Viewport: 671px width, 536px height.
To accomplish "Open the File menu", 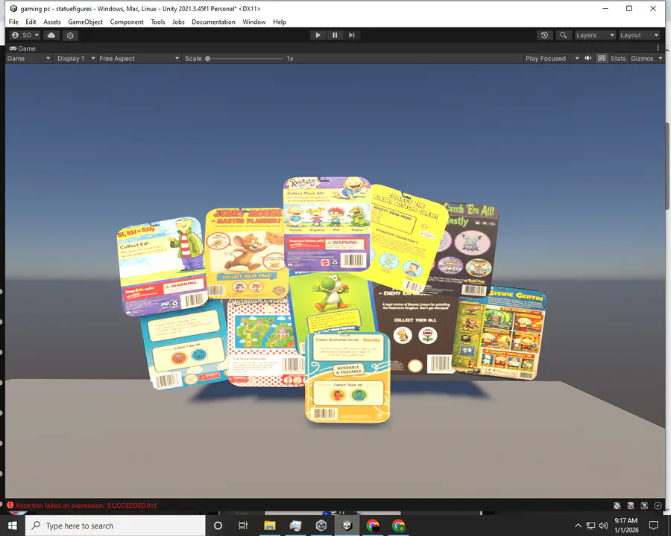I will coord(13,22).
